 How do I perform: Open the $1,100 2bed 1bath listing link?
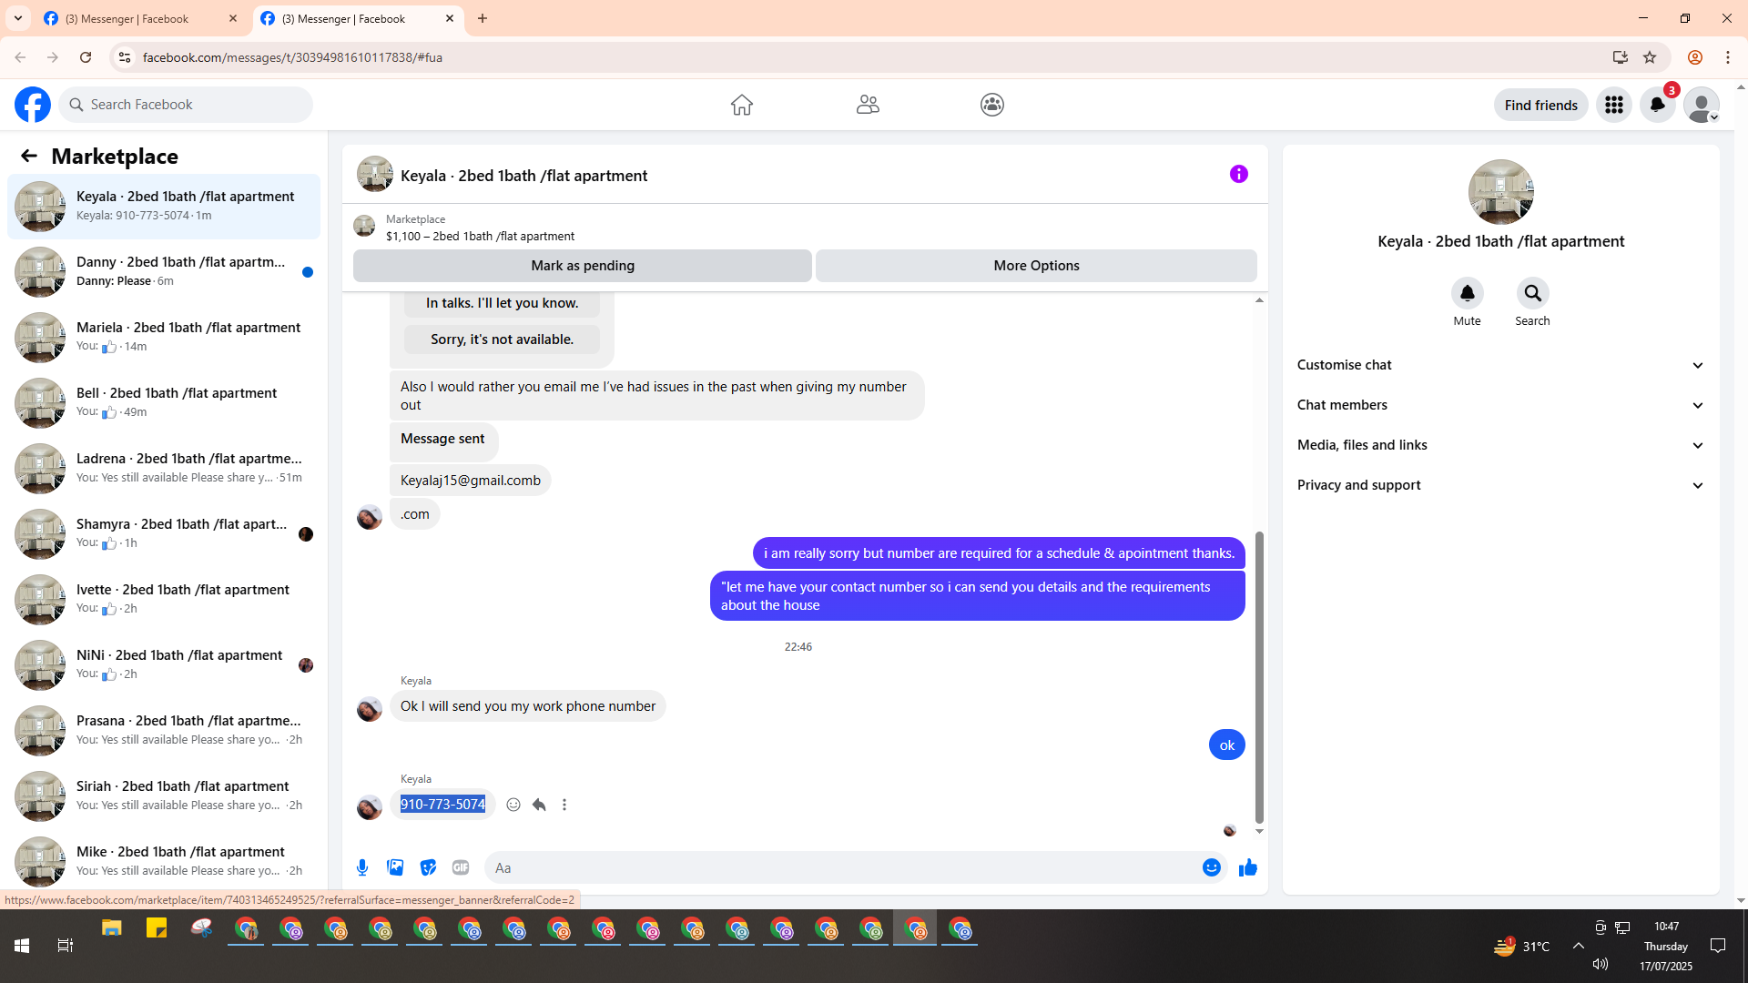click(x=480, y=236)
